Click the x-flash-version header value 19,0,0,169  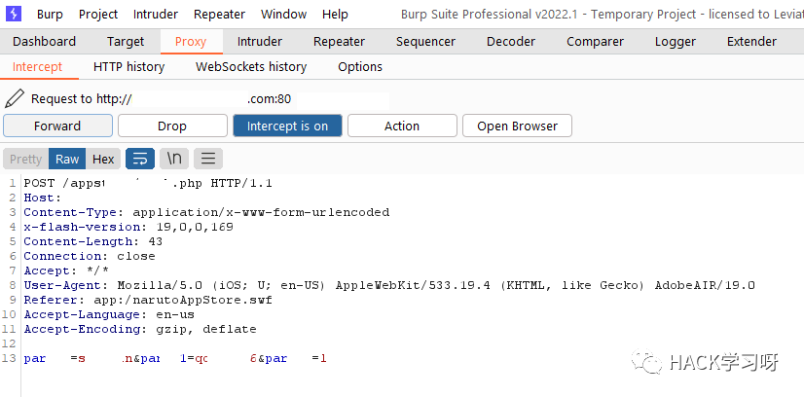195,227
